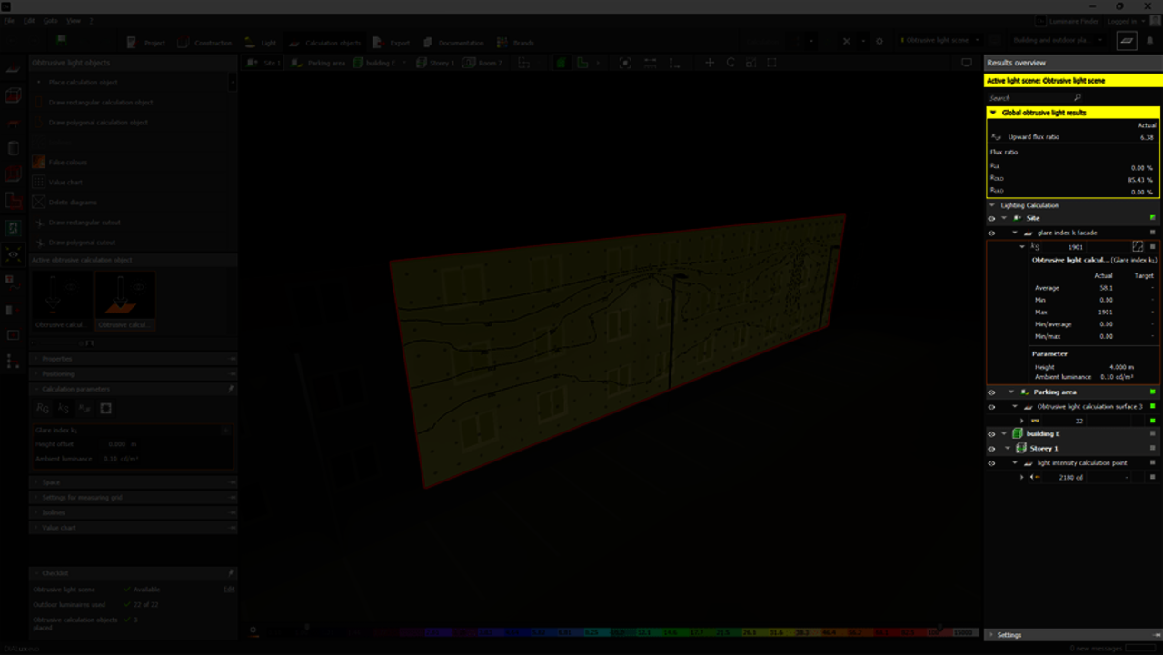Collapse the Global obtrusive light results section
This screenshot has width=1163, height=655.
[x=994, y=113]
